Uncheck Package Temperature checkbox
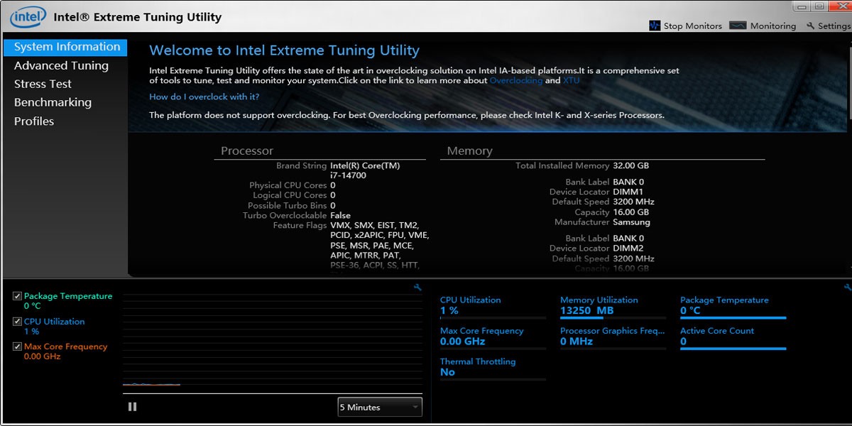This screenshot has width=852, height=426. [18, 296]
